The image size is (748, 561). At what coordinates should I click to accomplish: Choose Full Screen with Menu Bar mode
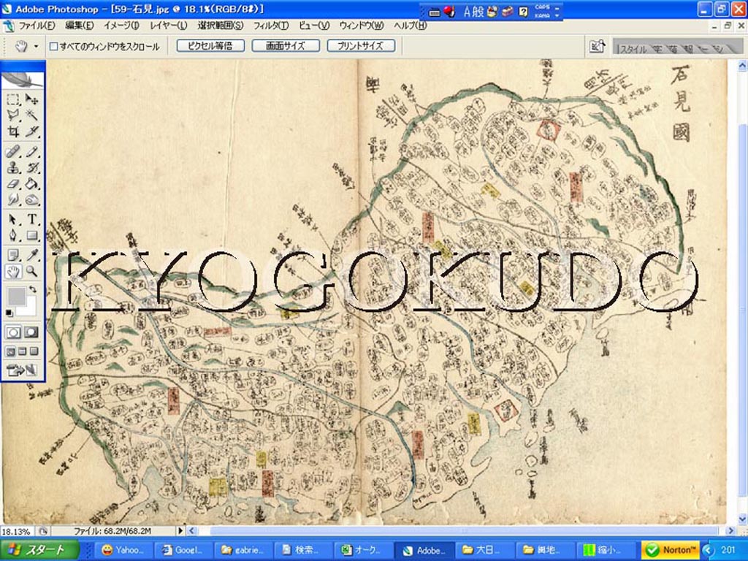(x=22, y=352)
